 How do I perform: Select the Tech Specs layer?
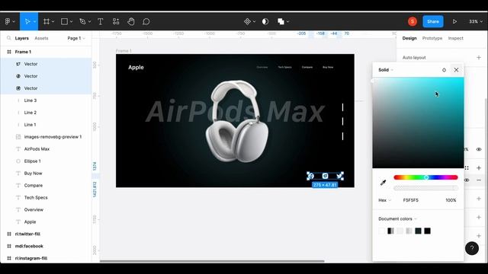(x=46, y=198)
